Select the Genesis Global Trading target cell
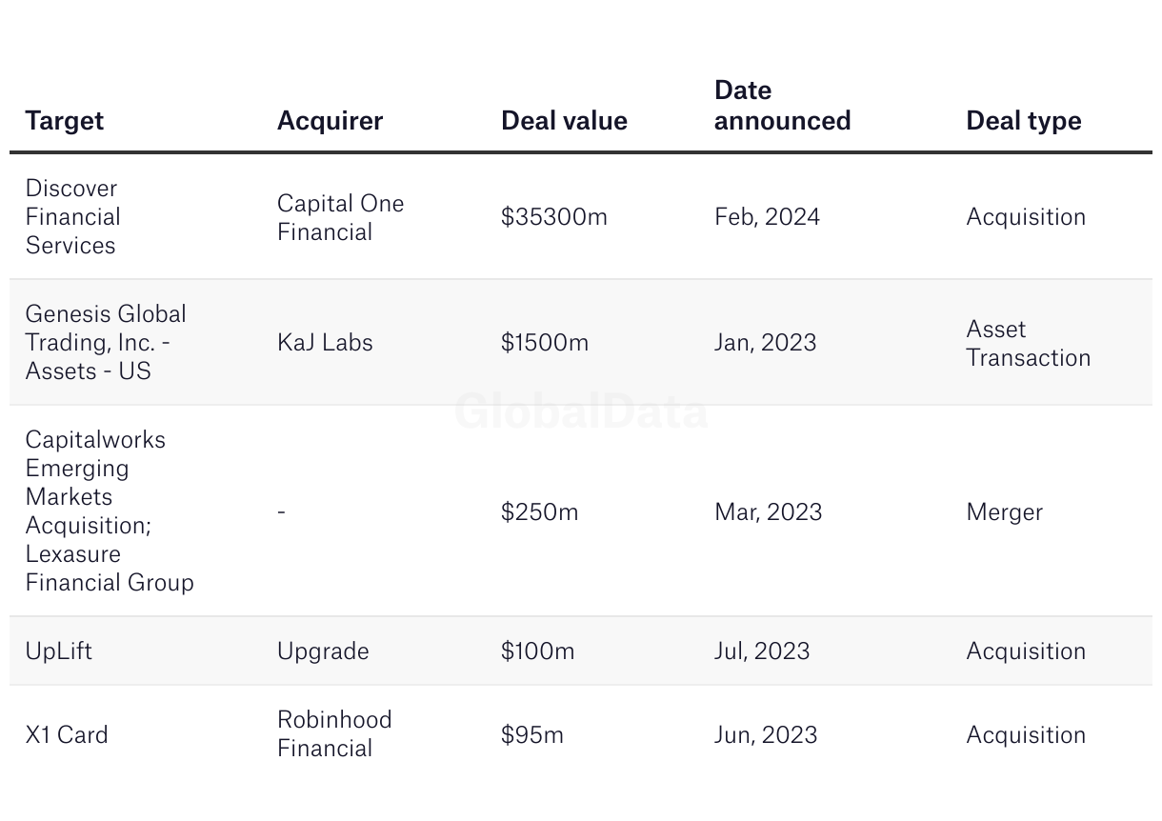 (x=106, y=342)
